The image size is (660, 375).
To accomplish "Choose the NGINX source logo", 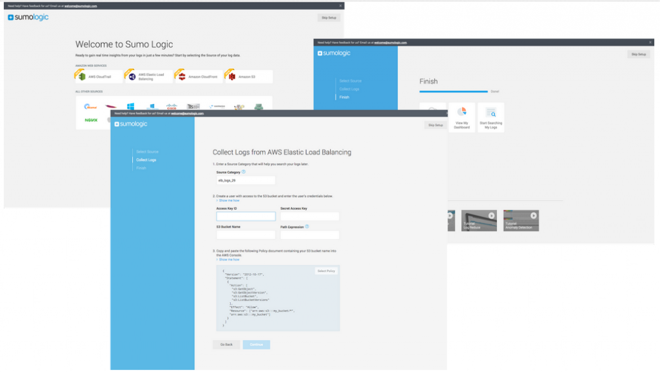I will point(91,120).
